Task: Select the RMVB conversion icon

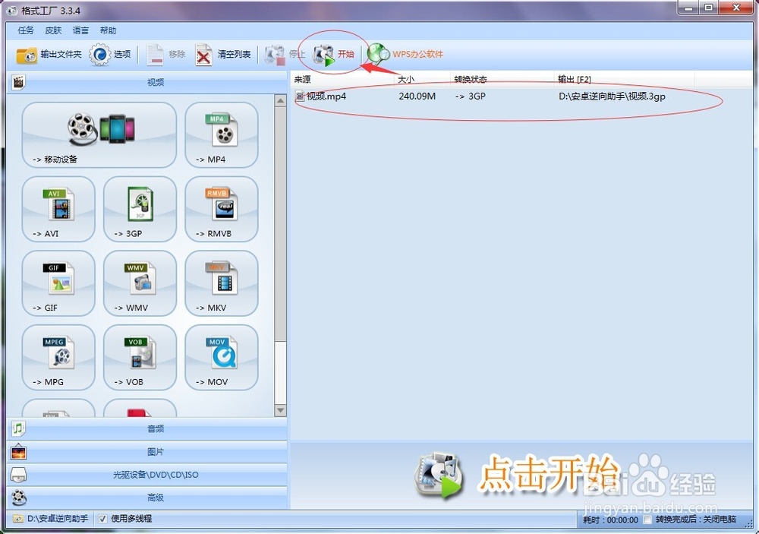Action: click(221, 209)
